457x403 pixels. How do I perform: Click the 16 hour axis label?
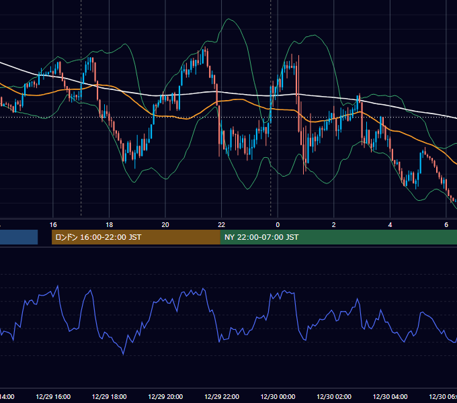point(53,225)
